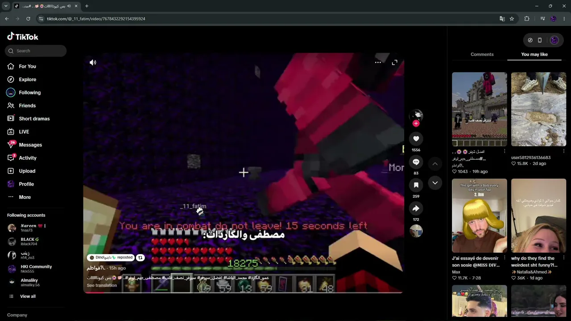Reload the page with the refresh icon
The image size is (571, 321).
tap(28, 19)
